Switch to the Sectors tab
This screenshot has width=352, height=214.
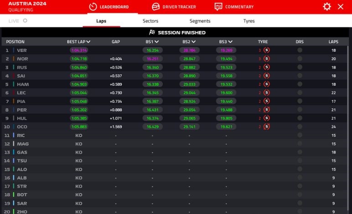[x=150, y=21]
